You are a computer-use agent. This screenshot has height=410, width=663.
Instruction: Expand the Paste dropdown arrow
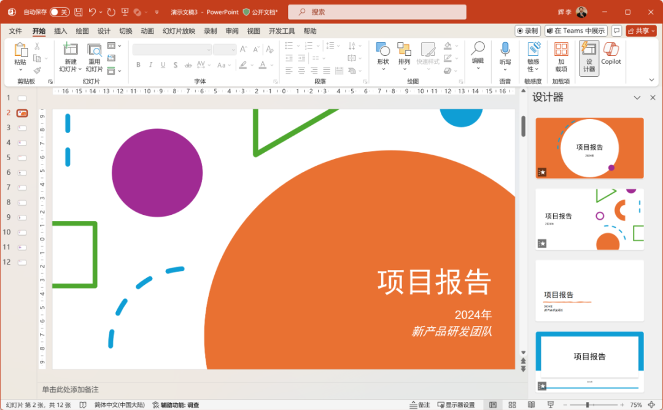(20, 70)
